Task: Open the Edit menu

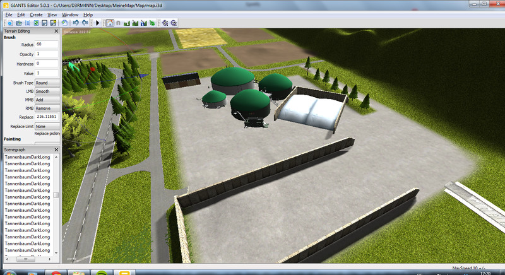Action: click(x=21, y=15)
